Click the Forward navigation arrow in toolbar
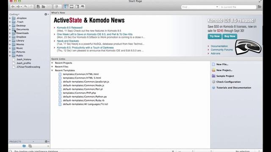Viewport: 271px width, 152px height. pos(18,7)
